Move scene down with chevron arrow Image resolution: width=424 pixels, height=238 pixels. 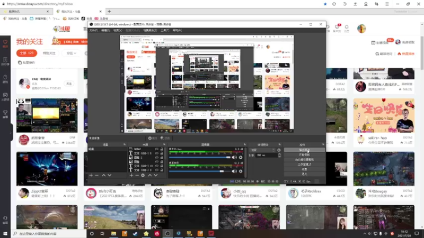pyautogui.click(x=110, y=176)
